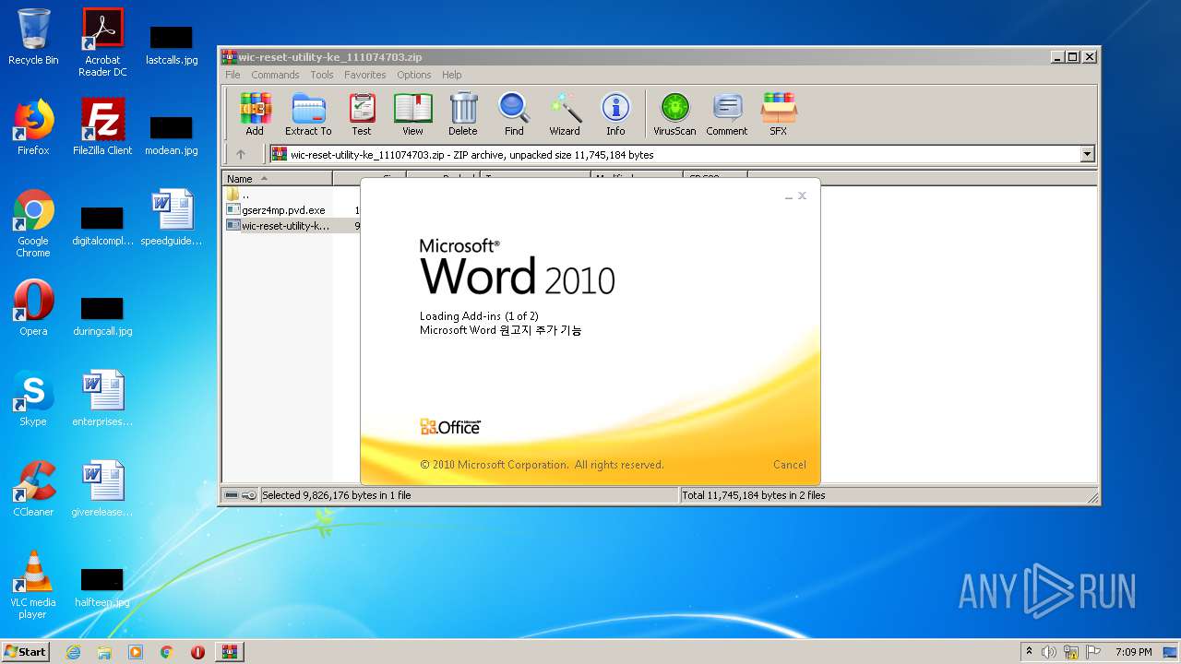
Task: Open the Options menu
Action: (414, 75)
